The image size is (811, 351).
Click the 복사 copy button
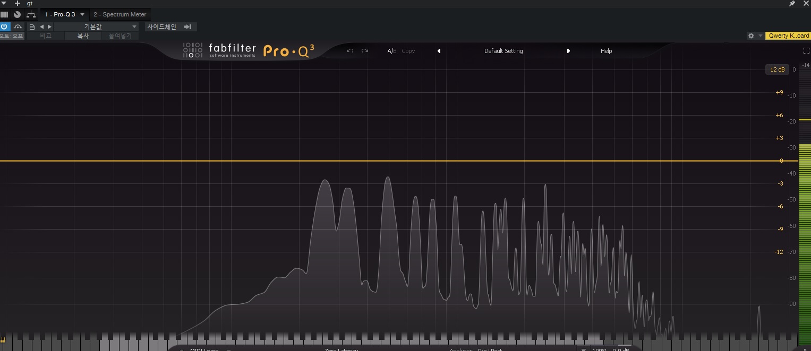83,36
